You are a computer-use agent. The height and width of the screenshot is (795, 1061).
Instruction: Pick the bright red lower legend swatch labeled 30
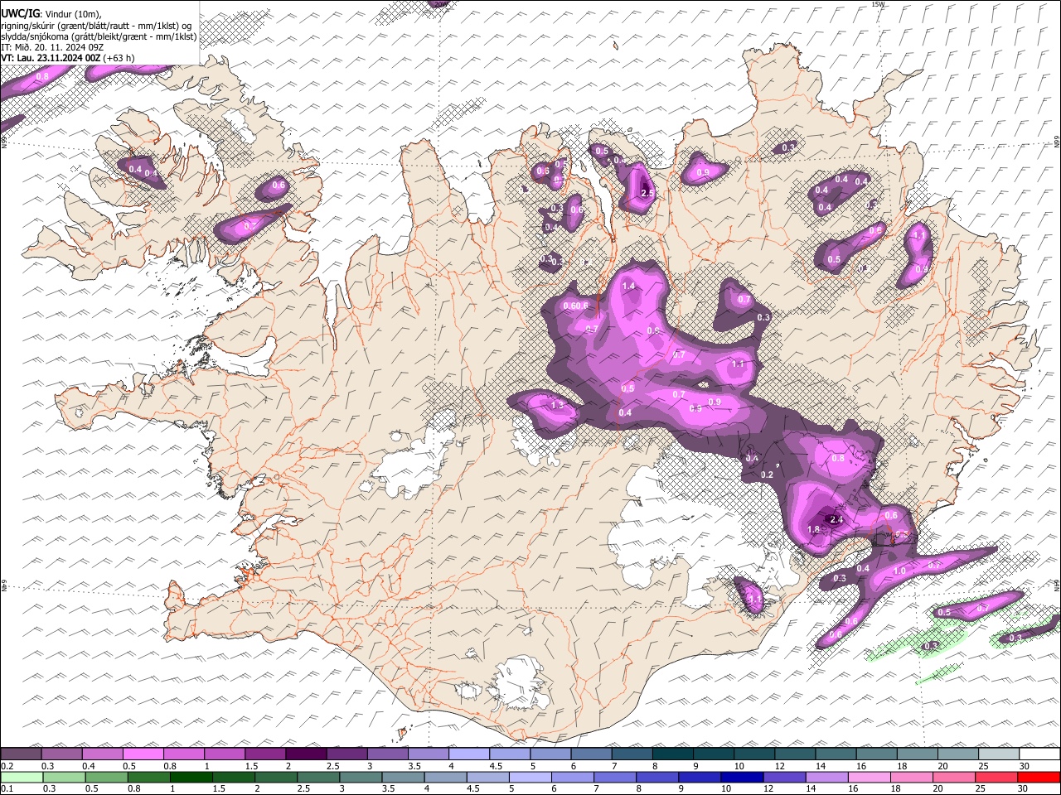(x=1039, y=777)
